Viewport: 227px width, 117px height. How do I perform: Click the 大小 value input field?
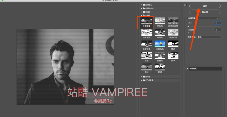[218, 23]
